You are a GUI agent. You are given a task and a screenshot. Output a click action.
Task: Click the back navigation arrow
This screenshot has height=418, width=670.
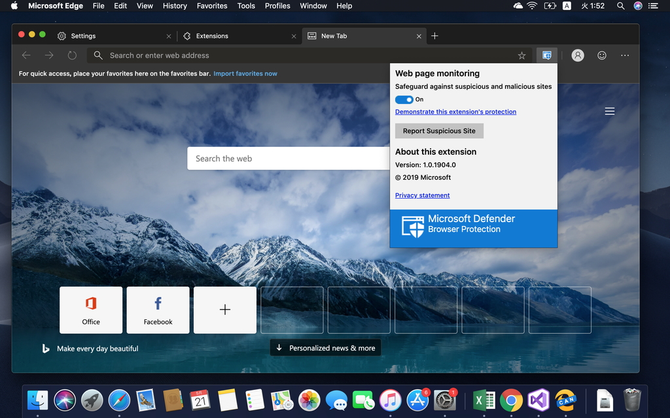point(26,55)
